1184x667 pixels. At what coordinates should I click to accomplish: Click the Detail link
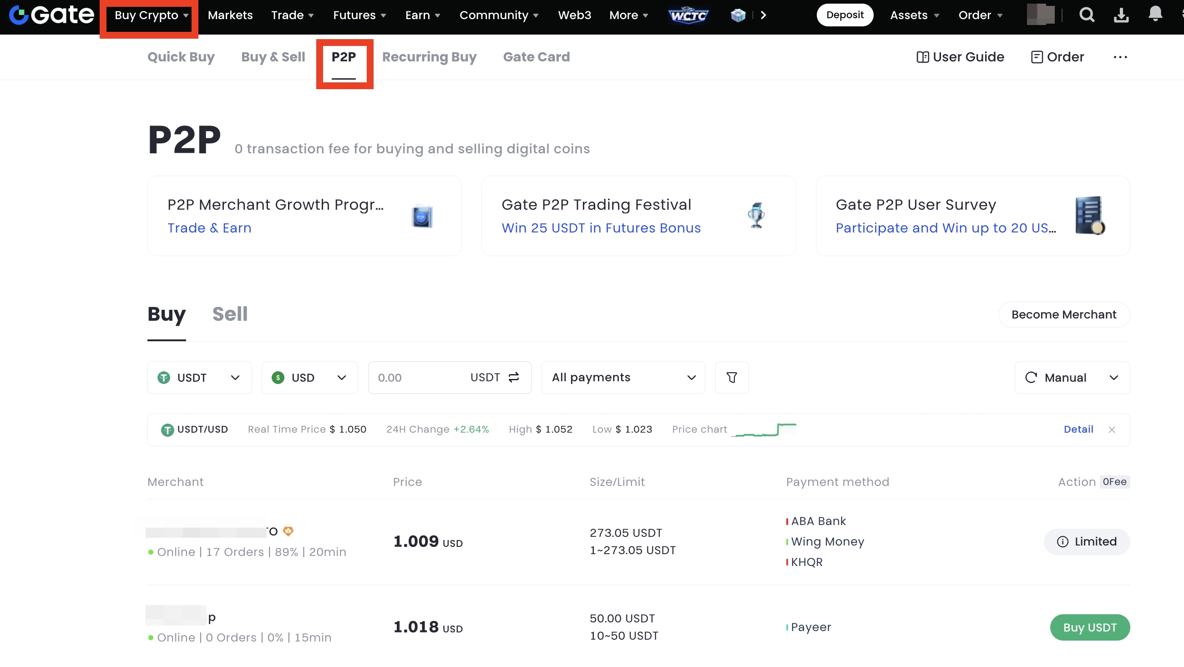click(x=1078, y=430)
